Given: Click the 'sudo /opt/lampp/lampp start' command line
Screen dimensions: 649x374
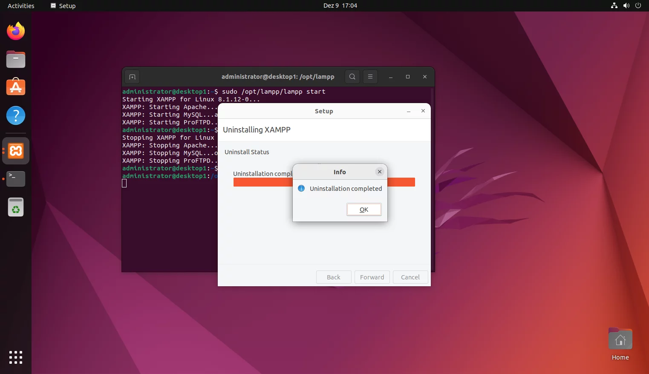Looking at the screenshot, I should pyautogui.click(x=274, y=92).
